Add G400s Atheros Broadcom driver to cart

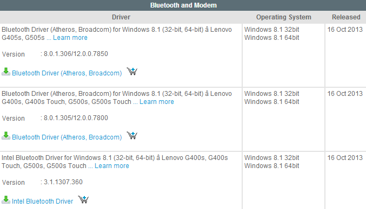click(132, 135)
